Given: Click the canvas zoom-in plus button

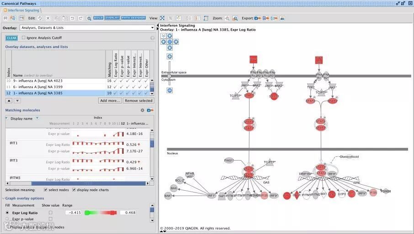Looking at the screenshot, I should pyautogui.click(x=170, y=57).
